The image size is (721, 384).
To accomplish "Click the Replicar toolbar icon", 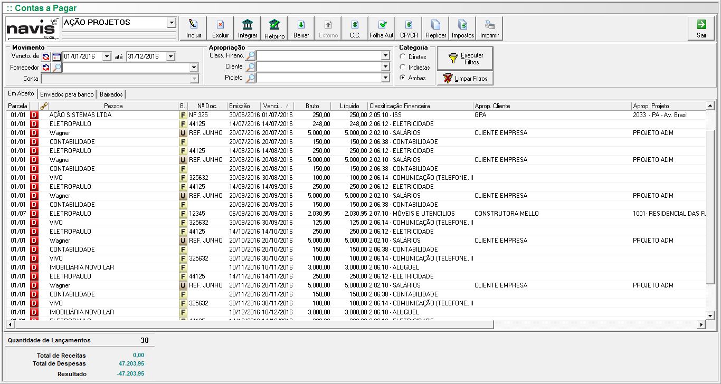I will point(436,28).
